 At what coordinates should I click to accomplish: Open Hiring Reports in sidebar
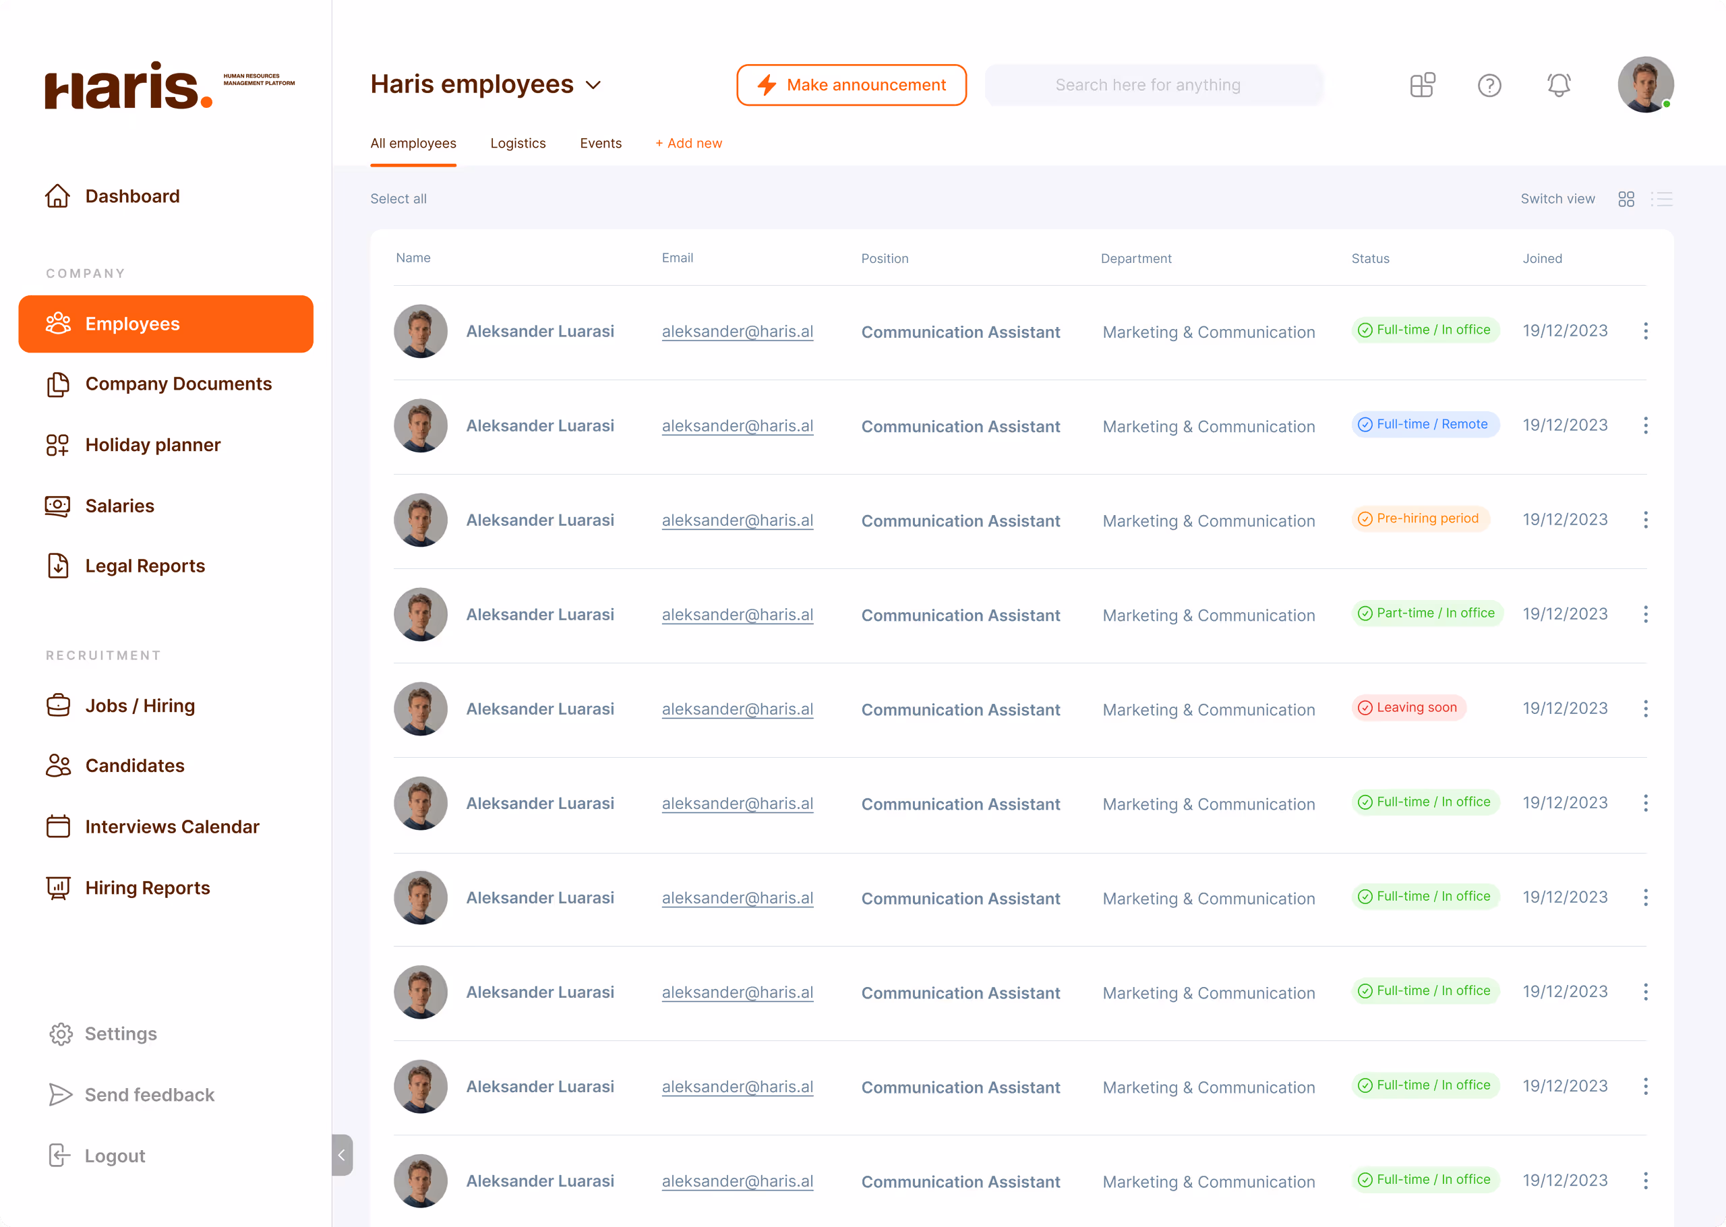pos(147,888)
